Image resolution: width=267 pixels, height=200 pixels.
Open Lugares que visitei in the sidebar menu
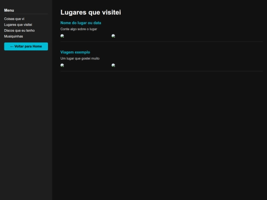(x=18, y=25)
